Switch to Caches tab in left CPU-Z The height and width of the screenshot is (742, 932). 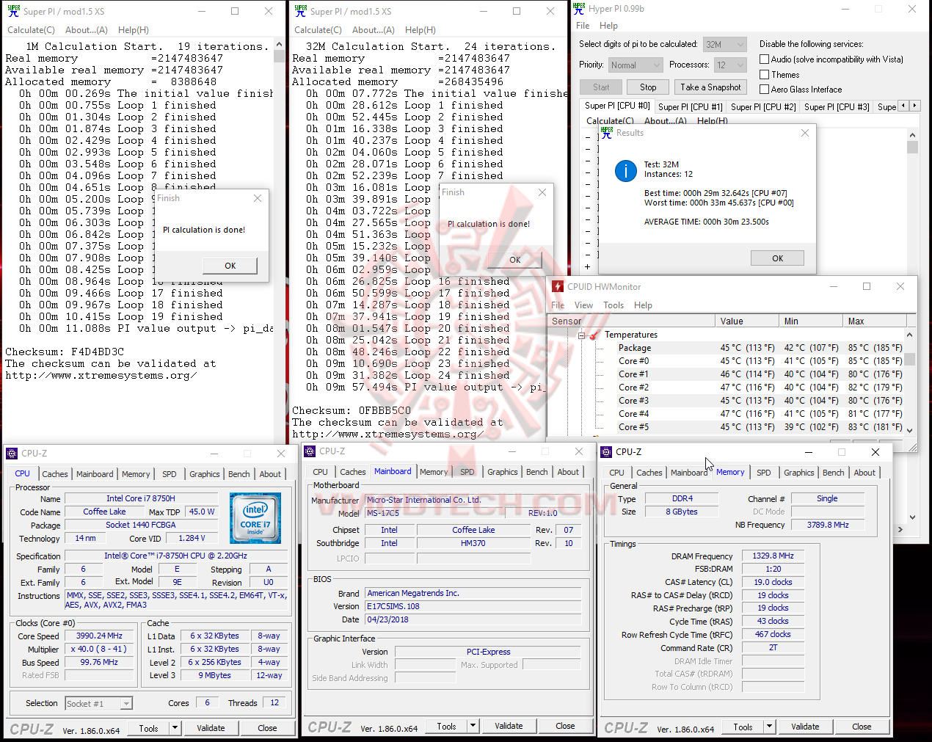click(x=54, y=474)
